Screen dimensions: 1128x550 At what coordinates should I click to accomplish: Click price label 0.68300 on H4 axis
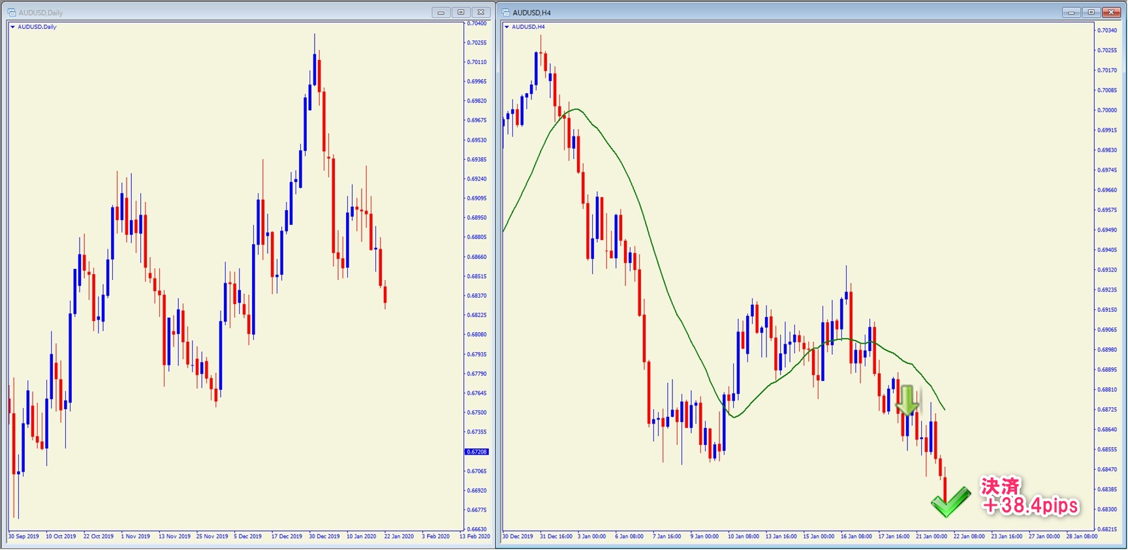click(1107, 510)
